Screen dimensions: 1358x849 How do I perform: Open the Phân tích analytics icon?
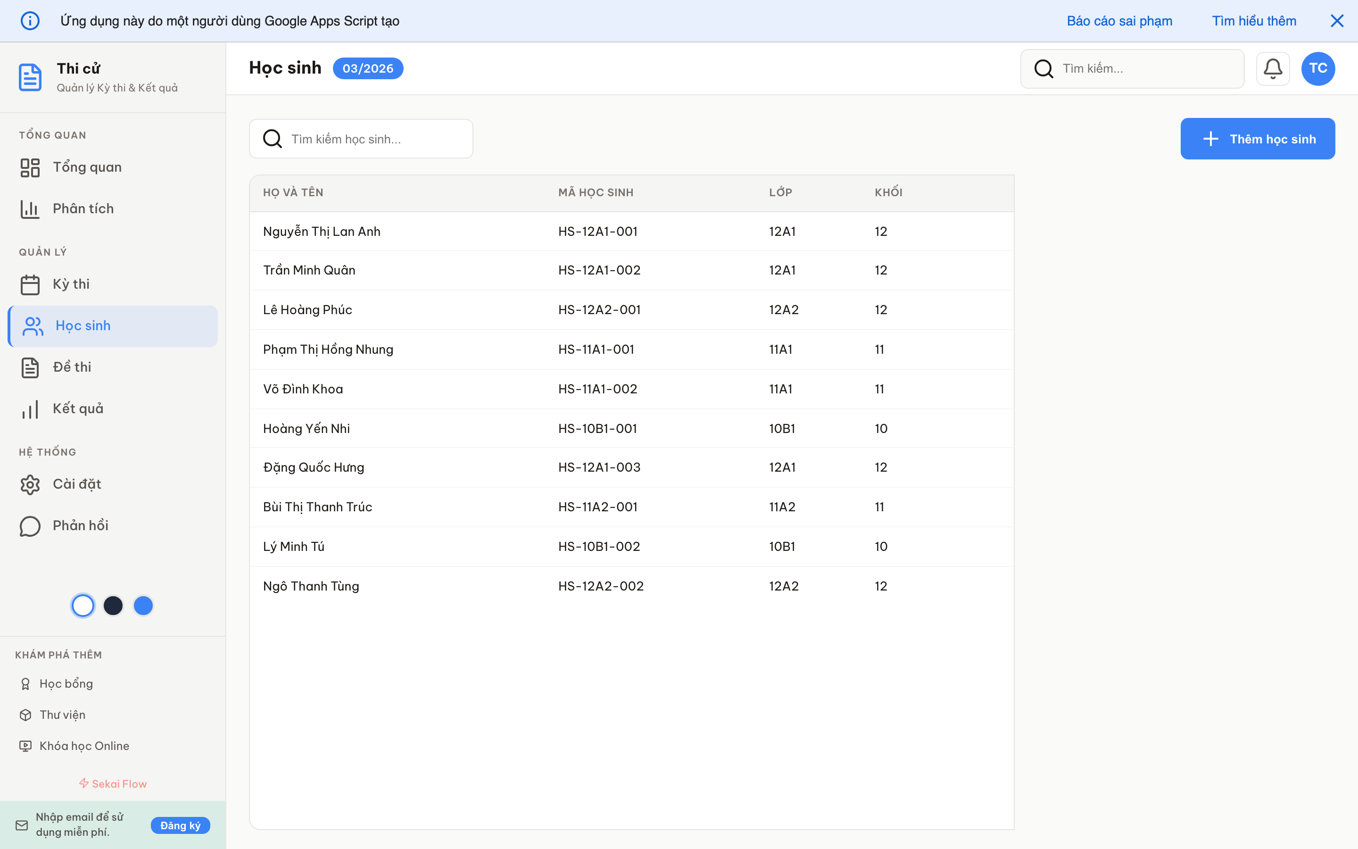tap(30, 208)
